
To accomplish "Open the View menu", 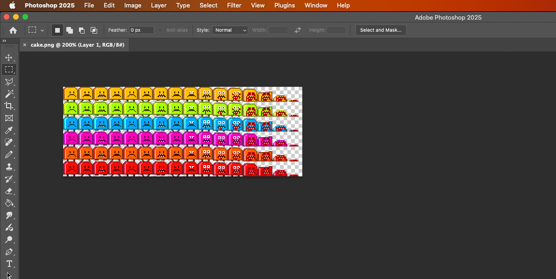I will coord(257,5).
